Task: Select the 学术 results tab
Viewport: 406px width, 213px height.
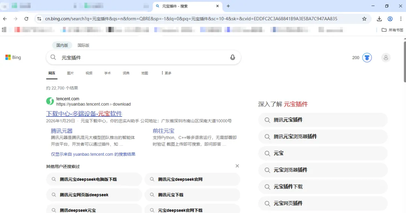Action: (x=108, y=73)
